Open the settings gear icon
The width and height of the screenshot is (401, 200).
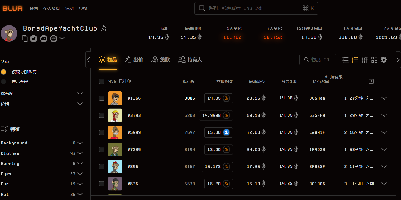coord(384,60)
